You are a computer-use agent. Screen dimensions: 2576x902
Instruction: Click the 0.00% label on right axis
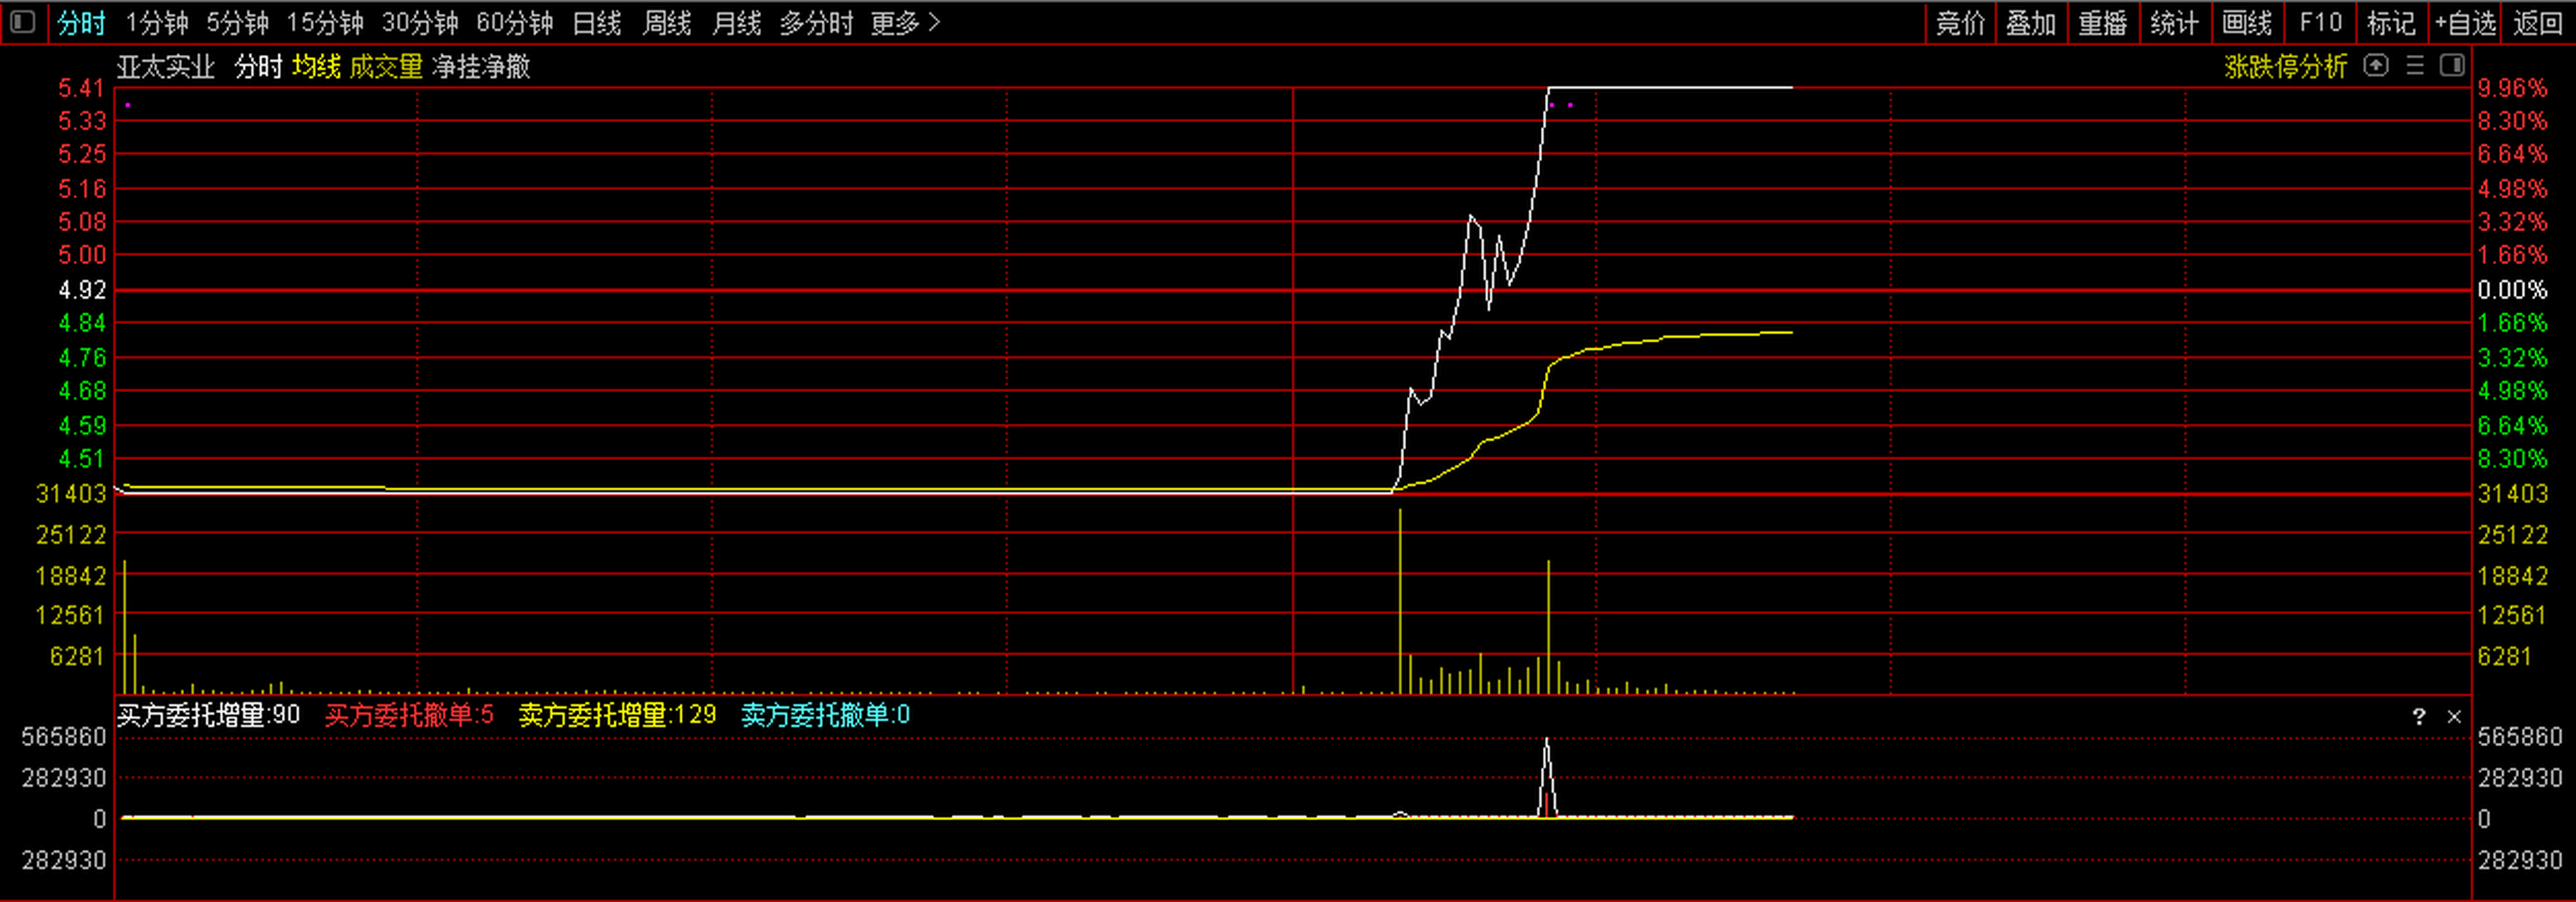(2512, 290)
